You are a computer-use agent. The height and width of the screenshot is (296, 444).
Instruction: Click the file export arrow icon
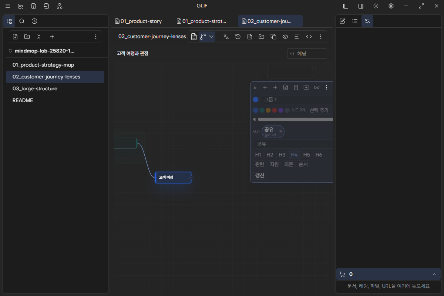point(46,6)
